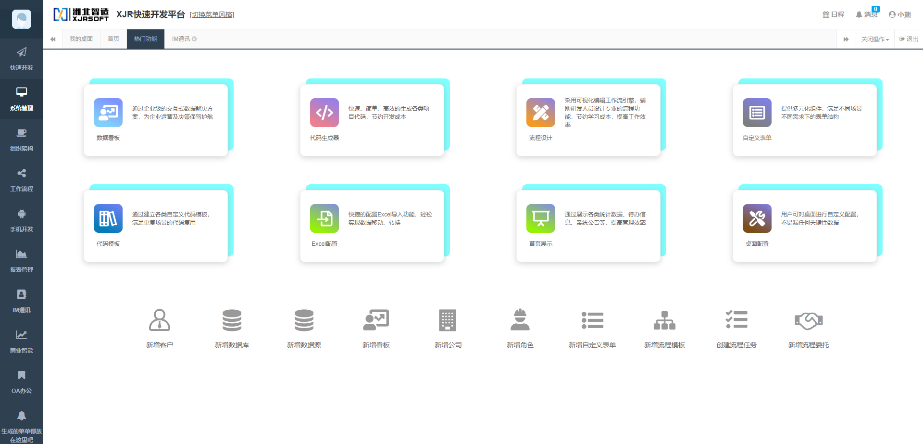Screen dimensions: 923x444
Task: Click the 退出 logout button
Action: [909, 39]
